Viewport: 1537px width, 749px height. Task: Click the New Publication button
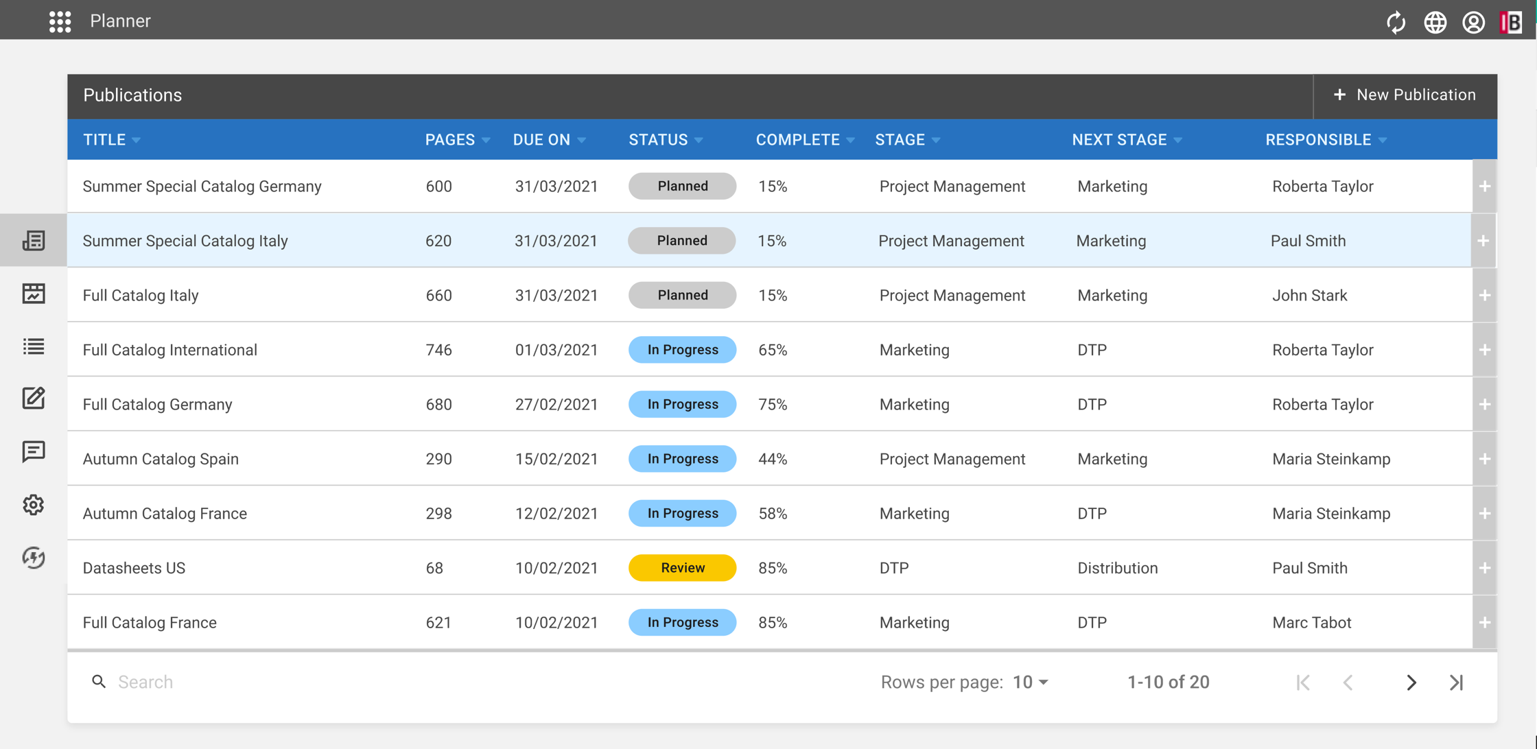[x=1405, y=95]
